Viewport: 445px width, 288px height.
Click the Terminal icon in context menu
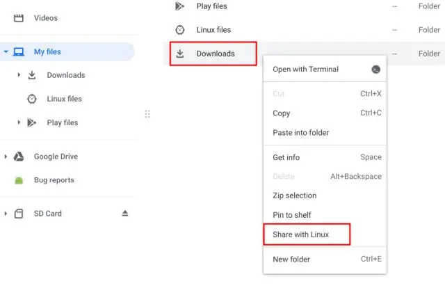coord(376,70)
